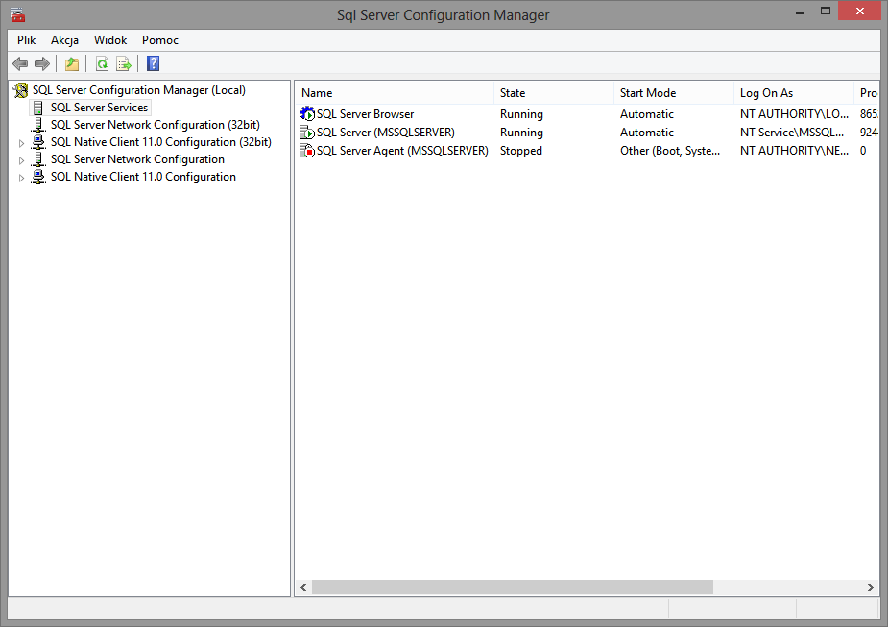
Task: Open the Akcja menu
Action: [x=64, y=40]
